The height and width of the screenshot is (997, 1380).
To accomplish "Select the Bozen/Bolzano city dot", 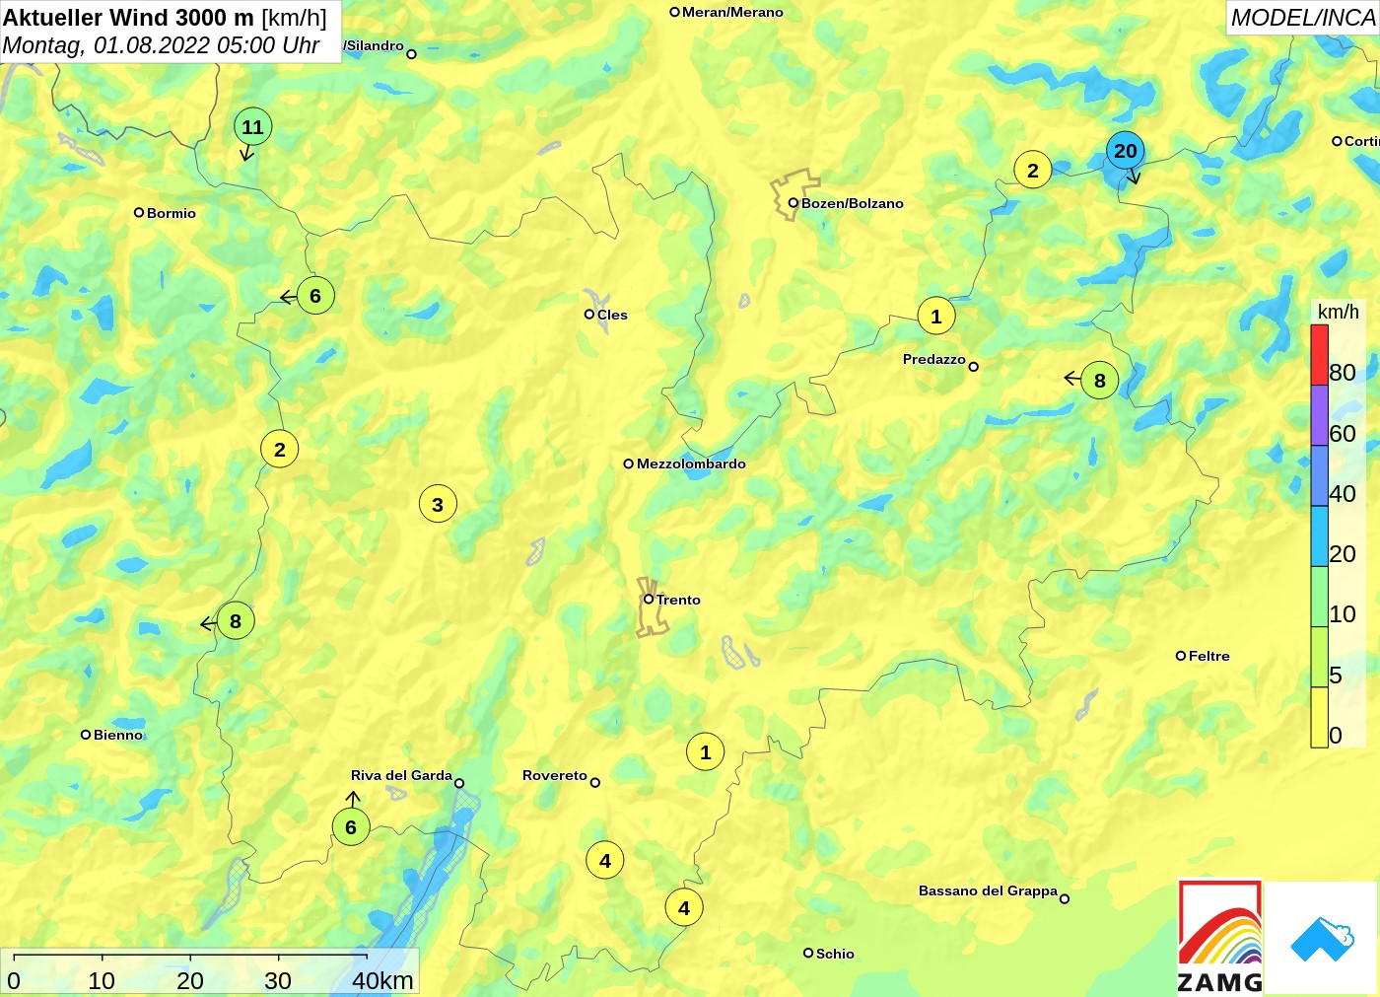I will pos(793,203).
